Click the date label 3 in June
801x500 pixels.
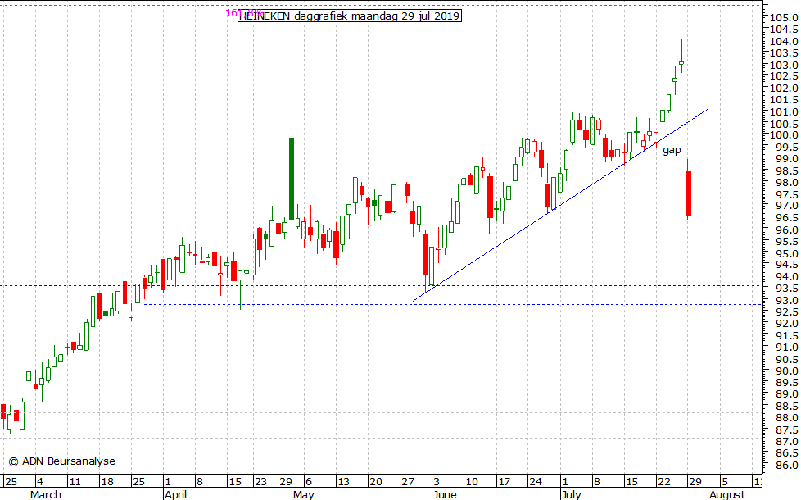437,482
